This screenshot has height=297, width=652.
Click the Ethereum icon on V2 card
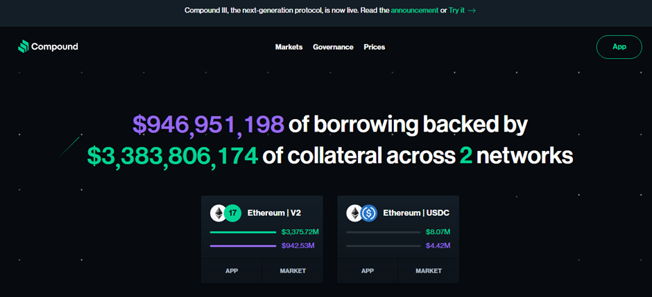click(218, 213)
